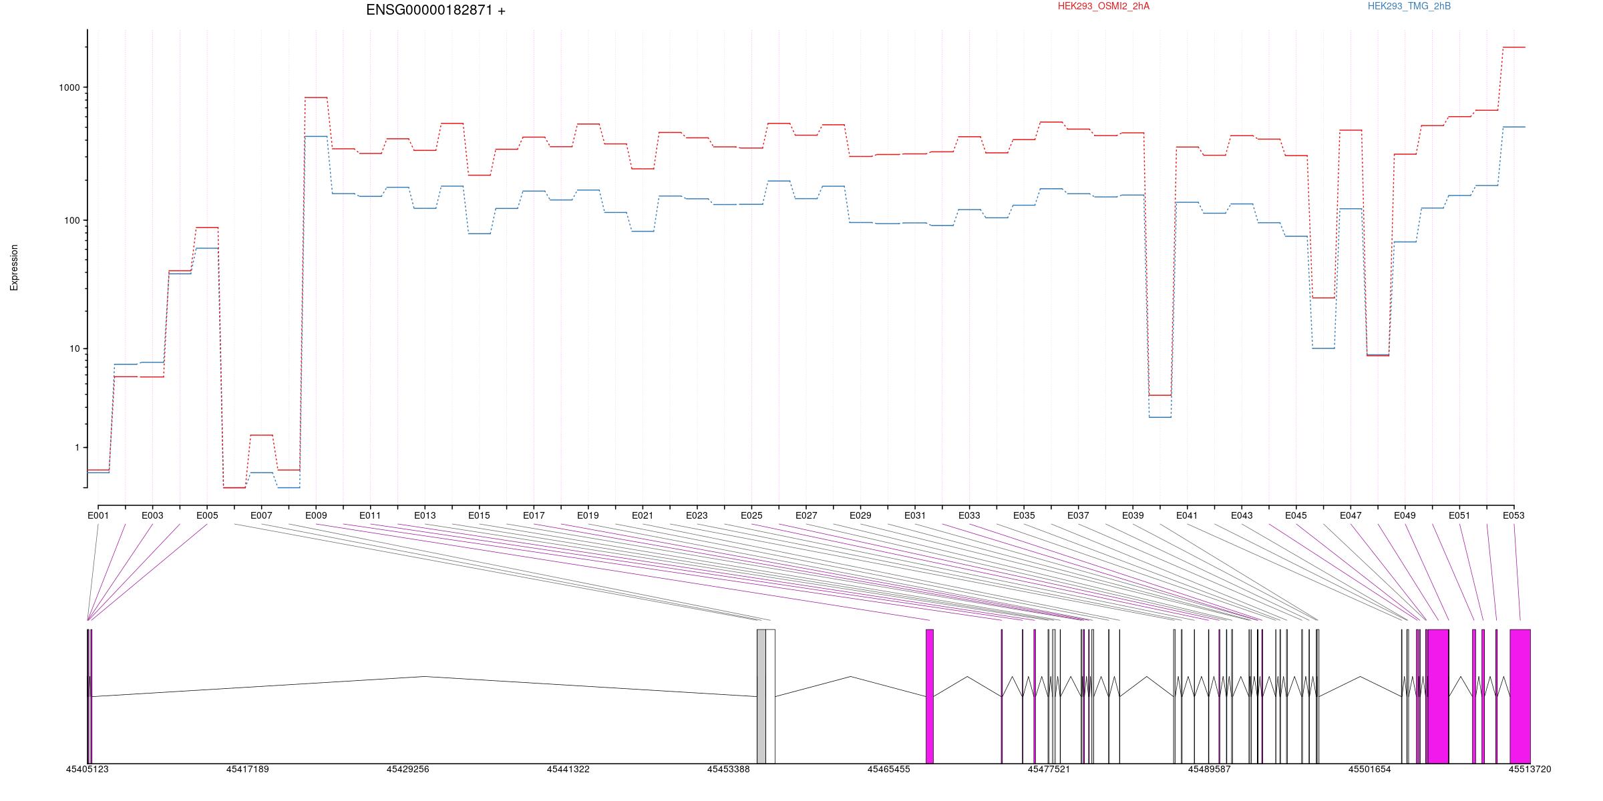1603x801 pixels.
Task: Click the 1 y-axis tick label
Action: coord(77,447)
